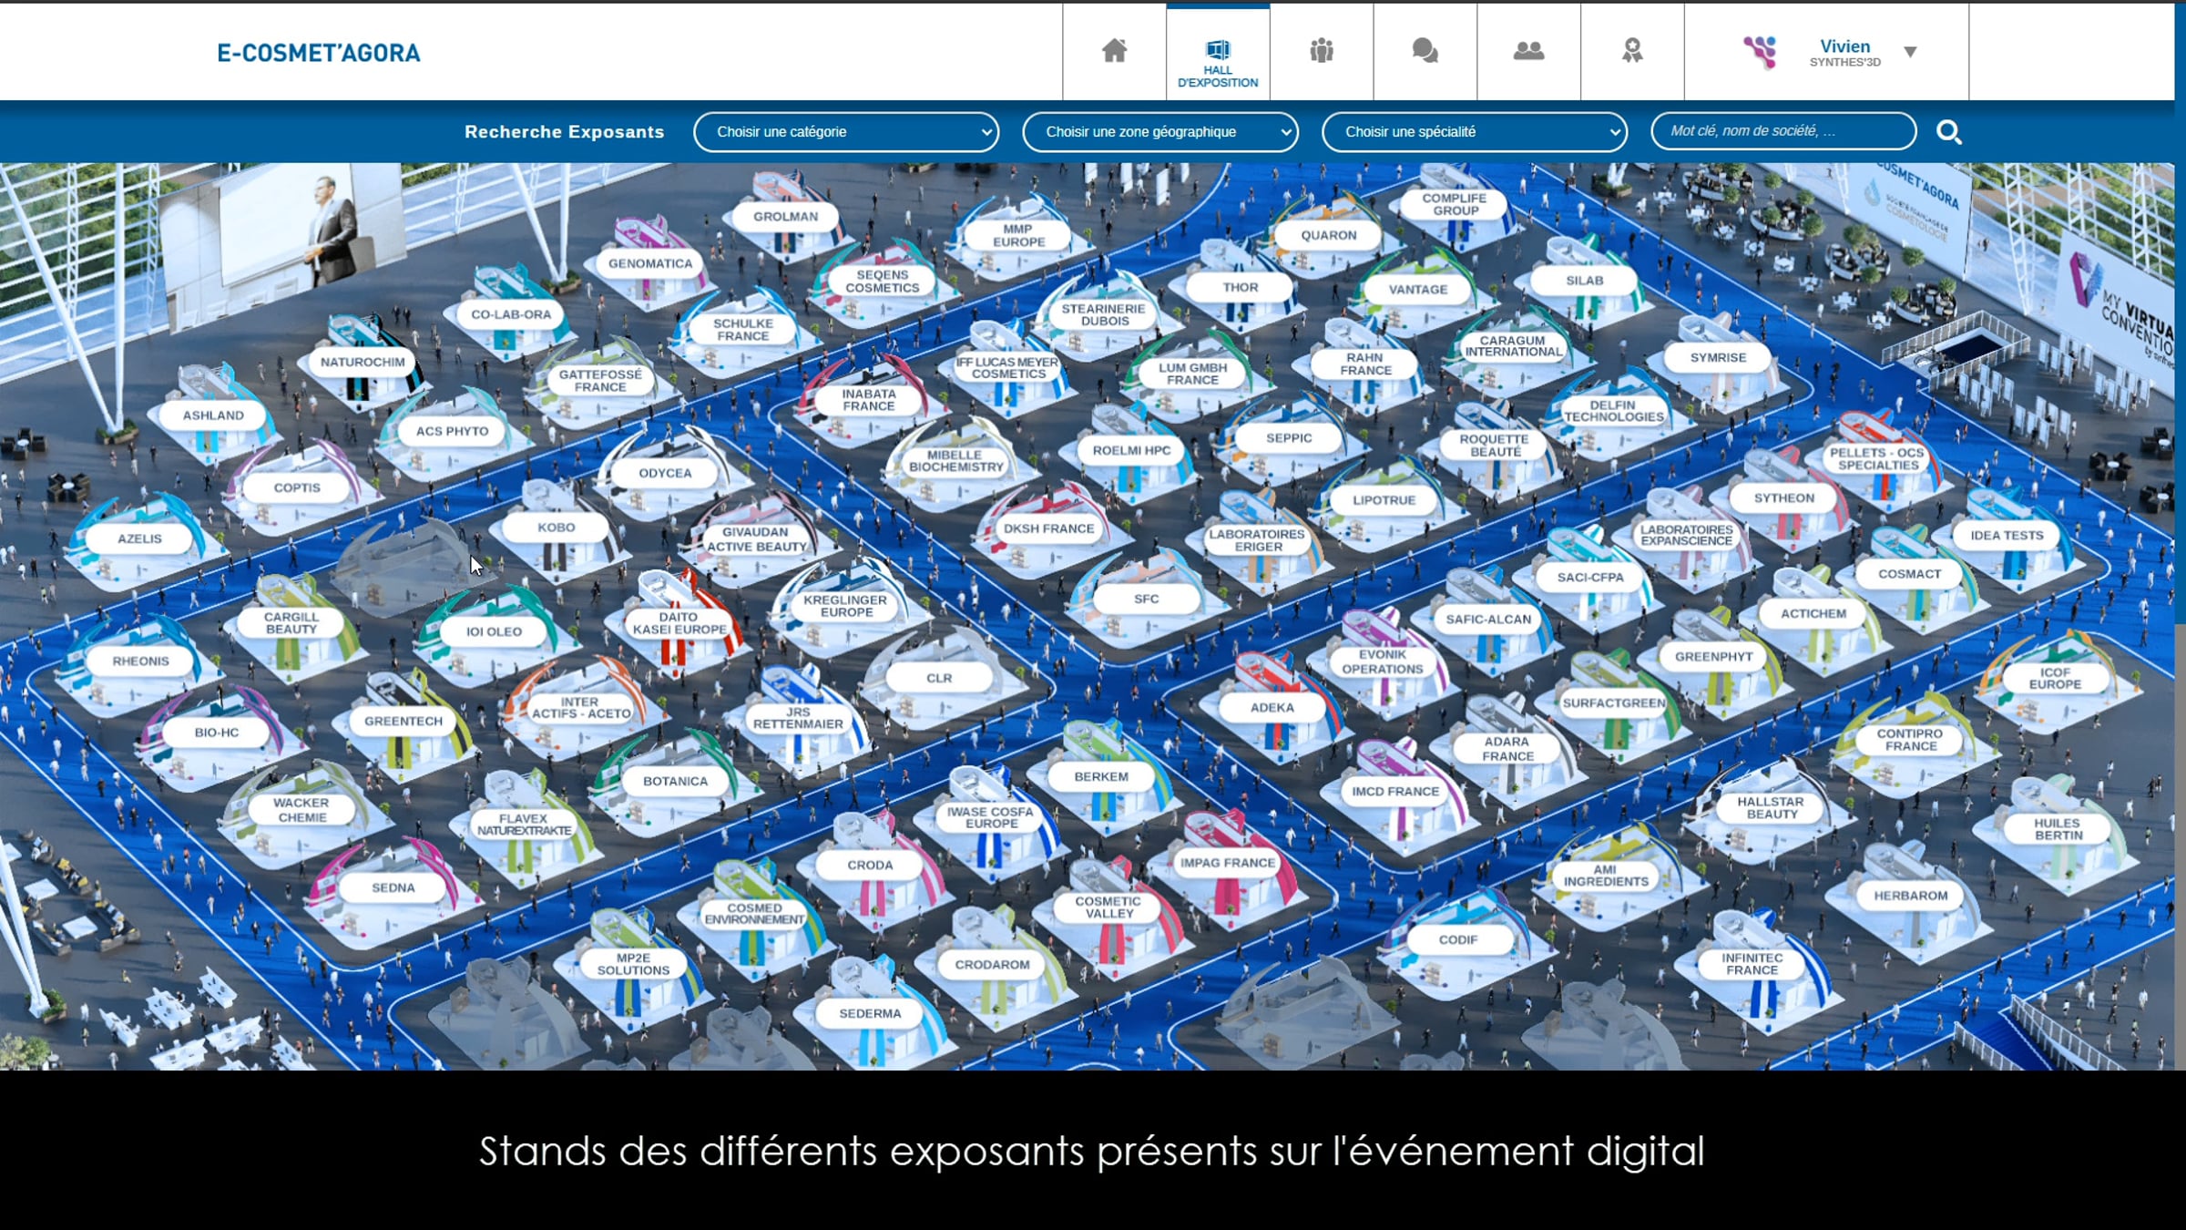Click the magnifier search icon
This screenshot has width=2186, height=1230.
1948,132
